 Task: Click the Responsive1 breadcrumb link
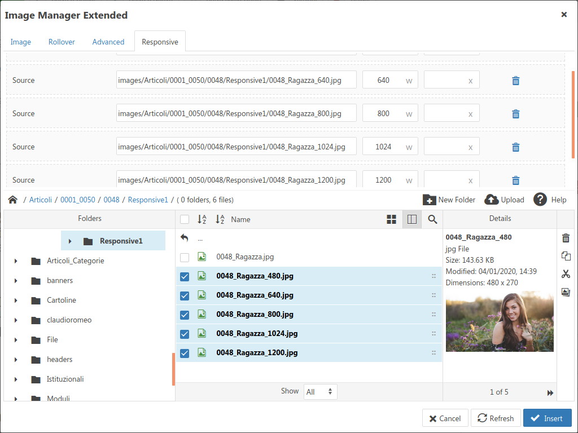tap(148, 200)
